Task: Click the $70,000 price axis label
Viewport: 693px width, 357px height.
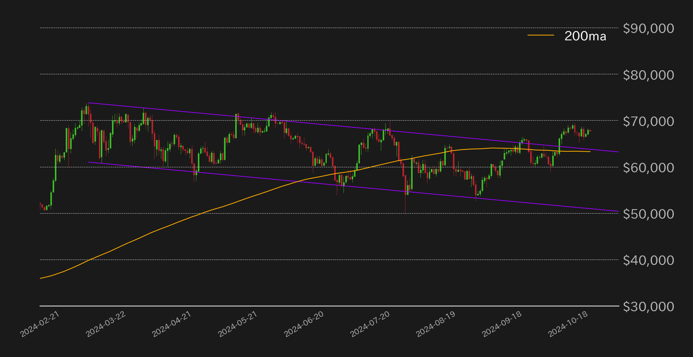Action: (x=649, y=121)
